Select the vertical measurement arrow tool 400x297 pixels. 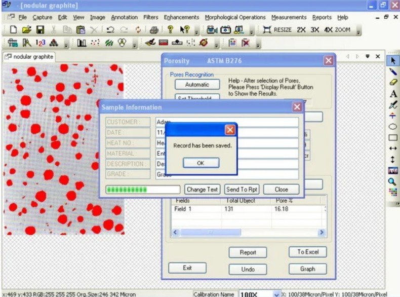coord(392,160)
